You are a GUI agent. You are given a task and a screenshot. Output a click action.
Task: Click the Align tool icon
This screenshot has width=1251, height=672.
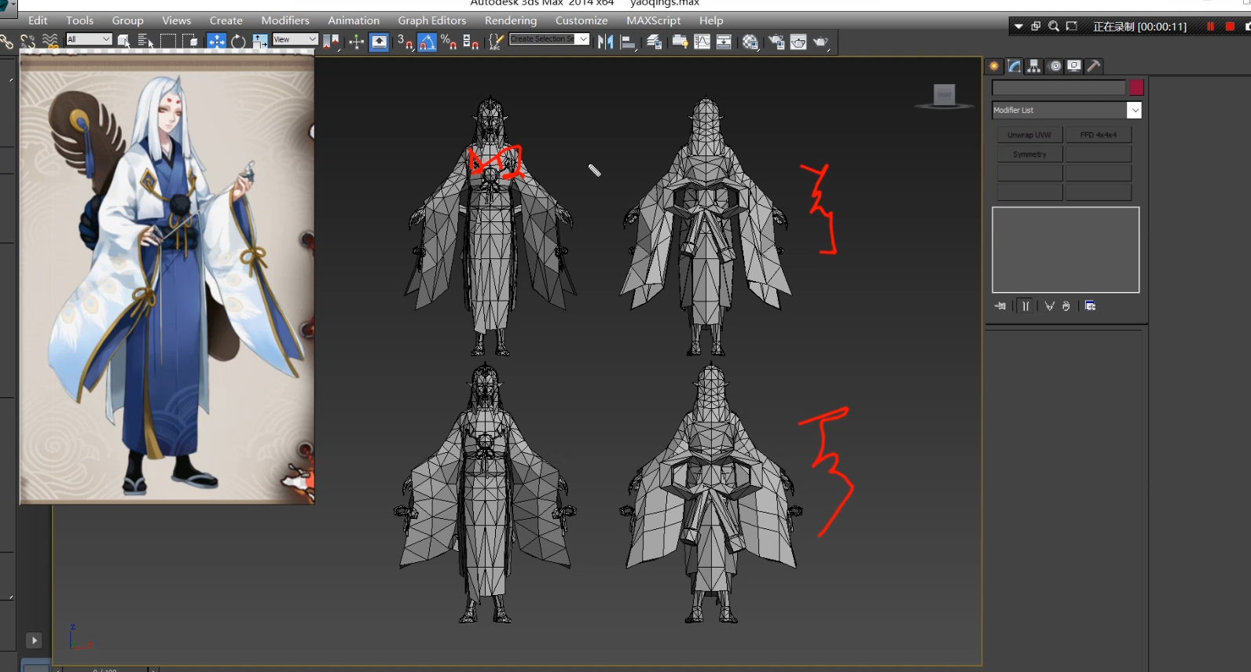(628, 42)
